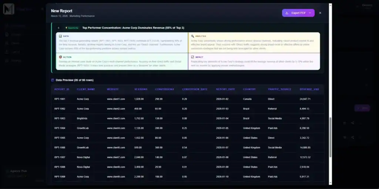Click the 2,618.04 revenue value
Screen dimensions: 379x189
[x=304, y=167]
